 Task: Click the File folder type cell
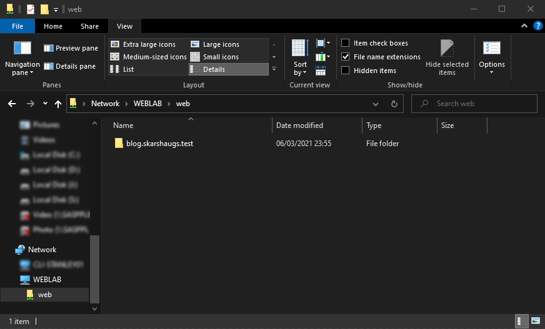pos(382,144)
